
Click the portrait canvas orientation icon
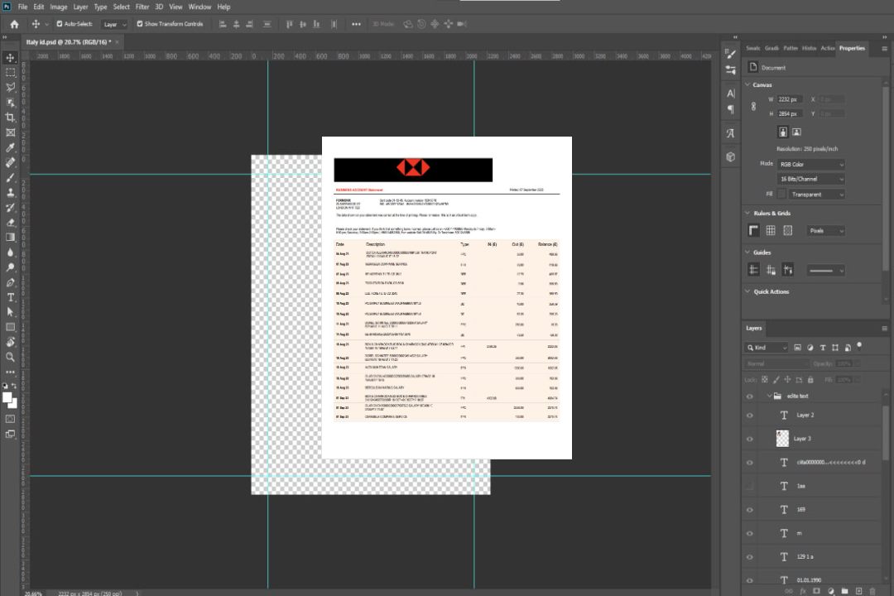coord(782,132)
